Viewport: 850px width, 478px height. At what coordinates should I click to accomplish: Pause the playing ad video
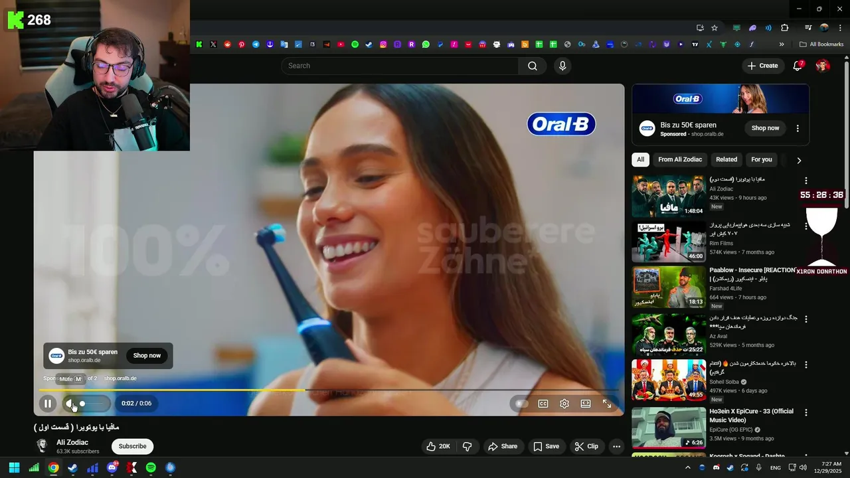point(48,403)
